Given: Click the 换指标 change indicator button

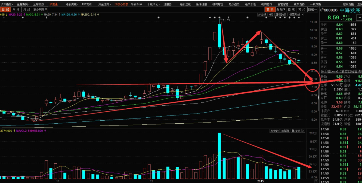Looking at the screenshot, I should [x=296, y=131].
